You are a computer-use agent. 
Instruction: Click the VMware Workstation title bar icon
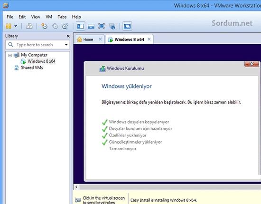[x=6, y=6]
